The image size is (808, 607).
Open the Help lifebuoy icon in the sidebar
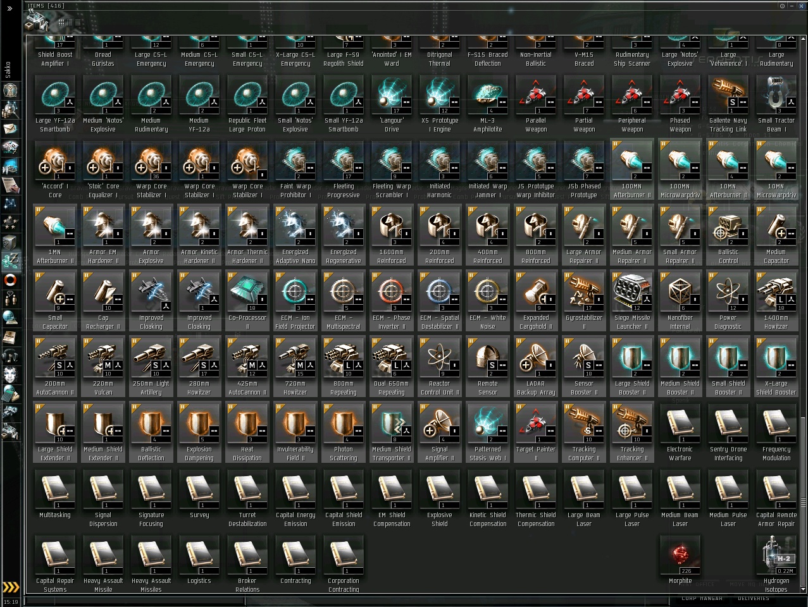pyautogui.click(x=10, y=279)
